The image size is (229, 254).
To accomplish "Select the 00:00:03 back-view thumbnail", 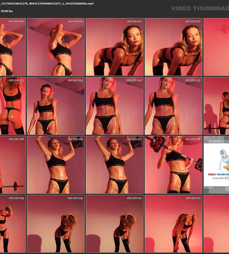I will [x=13, y=106].
